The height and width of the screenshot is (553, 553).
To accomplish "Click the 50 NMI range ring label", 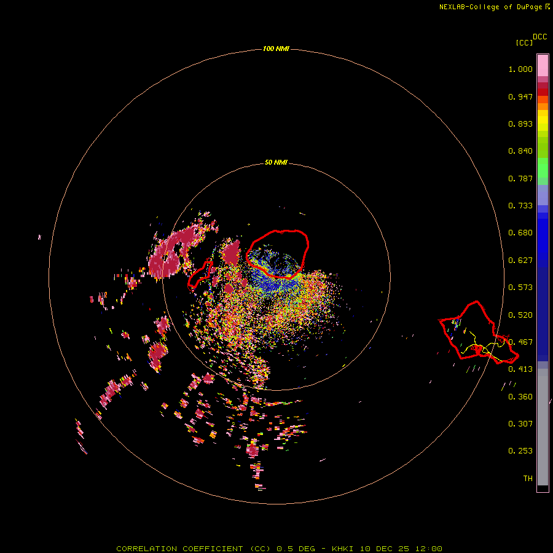I will (x=276, y=162).
